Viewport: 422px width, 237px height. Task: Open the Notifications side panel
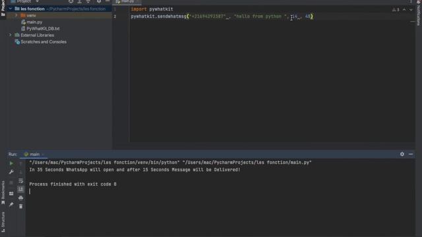419,13
